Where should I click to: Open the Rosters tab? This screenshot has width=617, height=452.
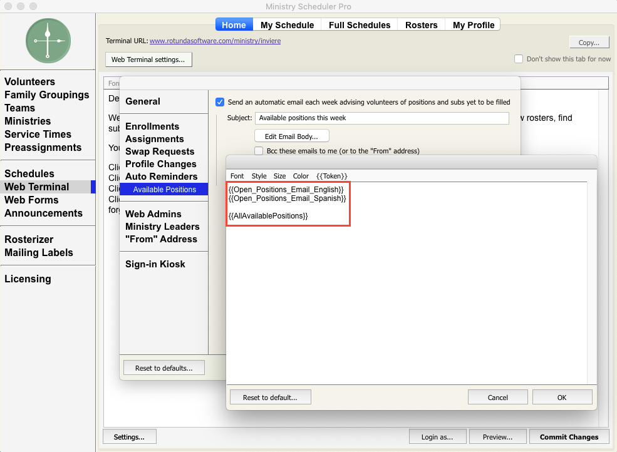click(x=421, y=25)
